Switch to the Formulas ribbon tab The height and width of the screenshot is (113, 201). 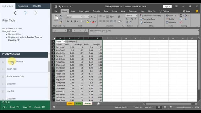96,11
